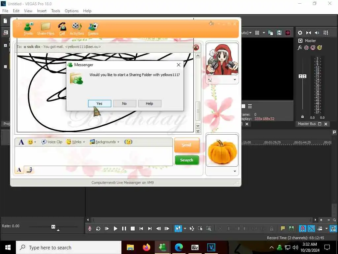
Task: Click the Master Bus panel tab
Action: point(307,124)
